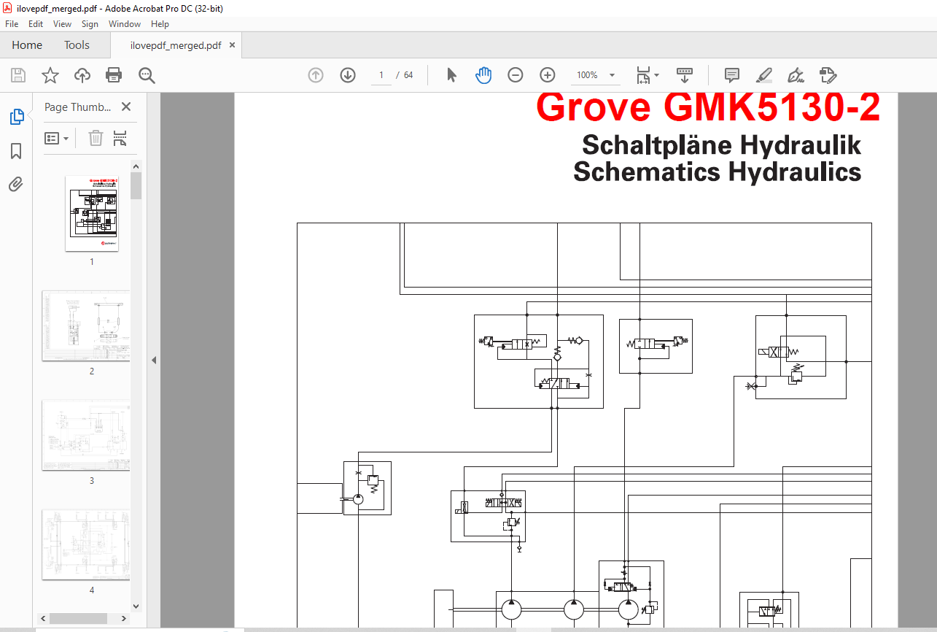Add the document to favorites with the star
The image size is (937, 632).
(x=50, y=75)
